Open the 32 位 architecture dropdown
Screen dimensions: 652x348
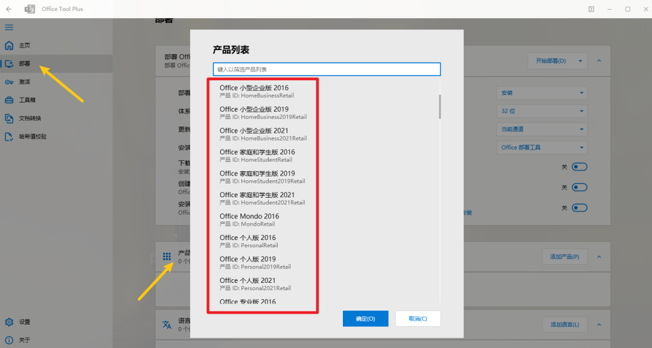pyautogui.click(x=541, y=111)
